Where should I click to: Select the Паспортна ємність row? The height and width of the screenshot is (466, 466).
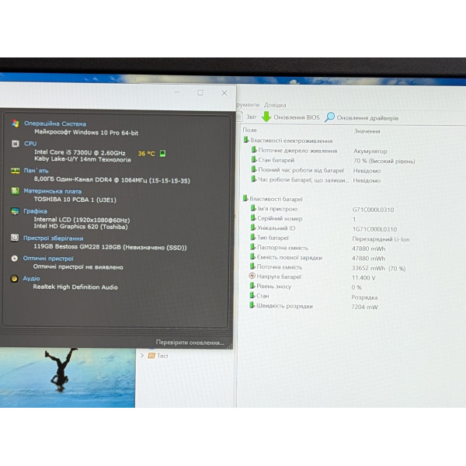tap(318, 248)
